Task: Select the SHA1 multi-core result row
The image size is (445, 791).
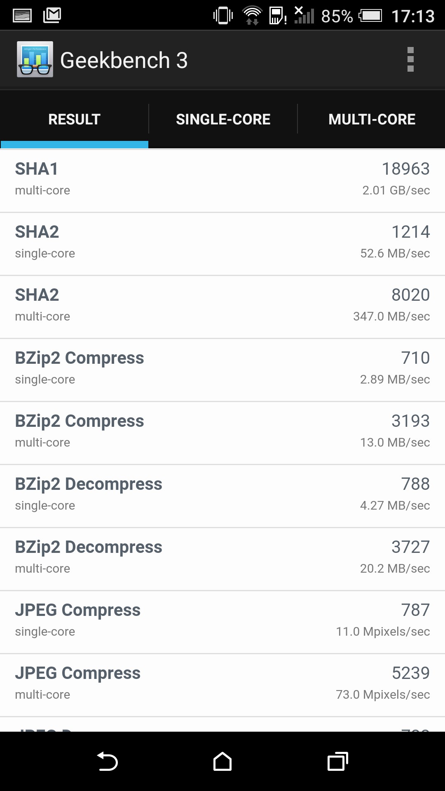Action: click(222, 180)
